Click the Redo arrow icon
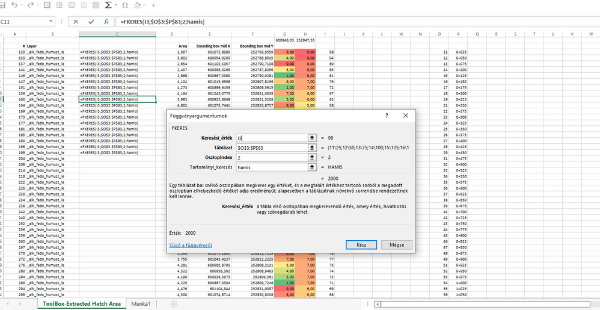This screenshot has width=600, height=310. click(x=30, y=5)
